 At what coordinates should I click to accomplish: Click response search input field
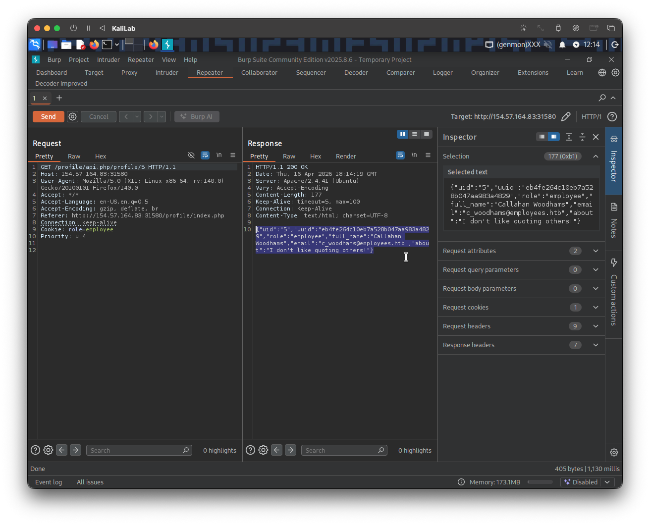point(344,450)
